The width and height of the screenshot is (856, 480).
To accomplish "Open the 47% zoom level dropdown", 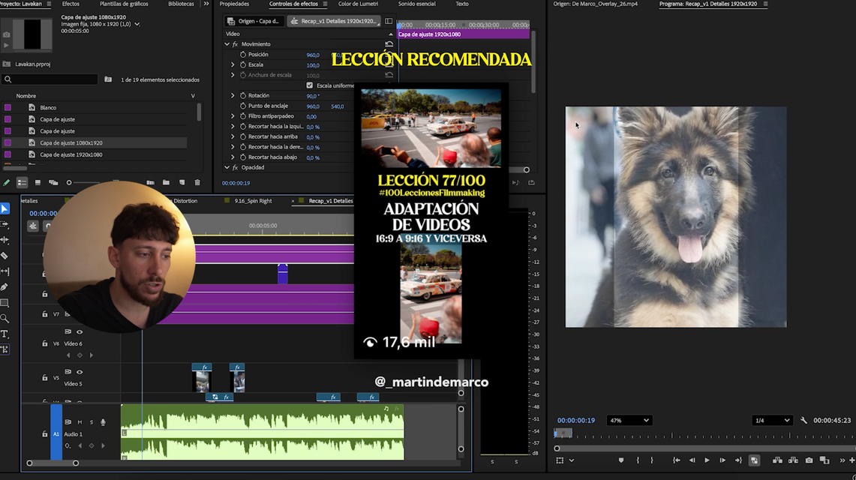I will coord(629,421).
